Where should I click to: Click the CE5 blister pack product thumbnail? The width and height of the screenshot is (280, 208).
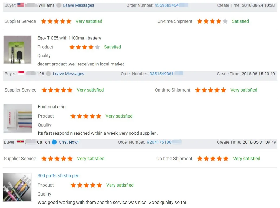point(17,49)
